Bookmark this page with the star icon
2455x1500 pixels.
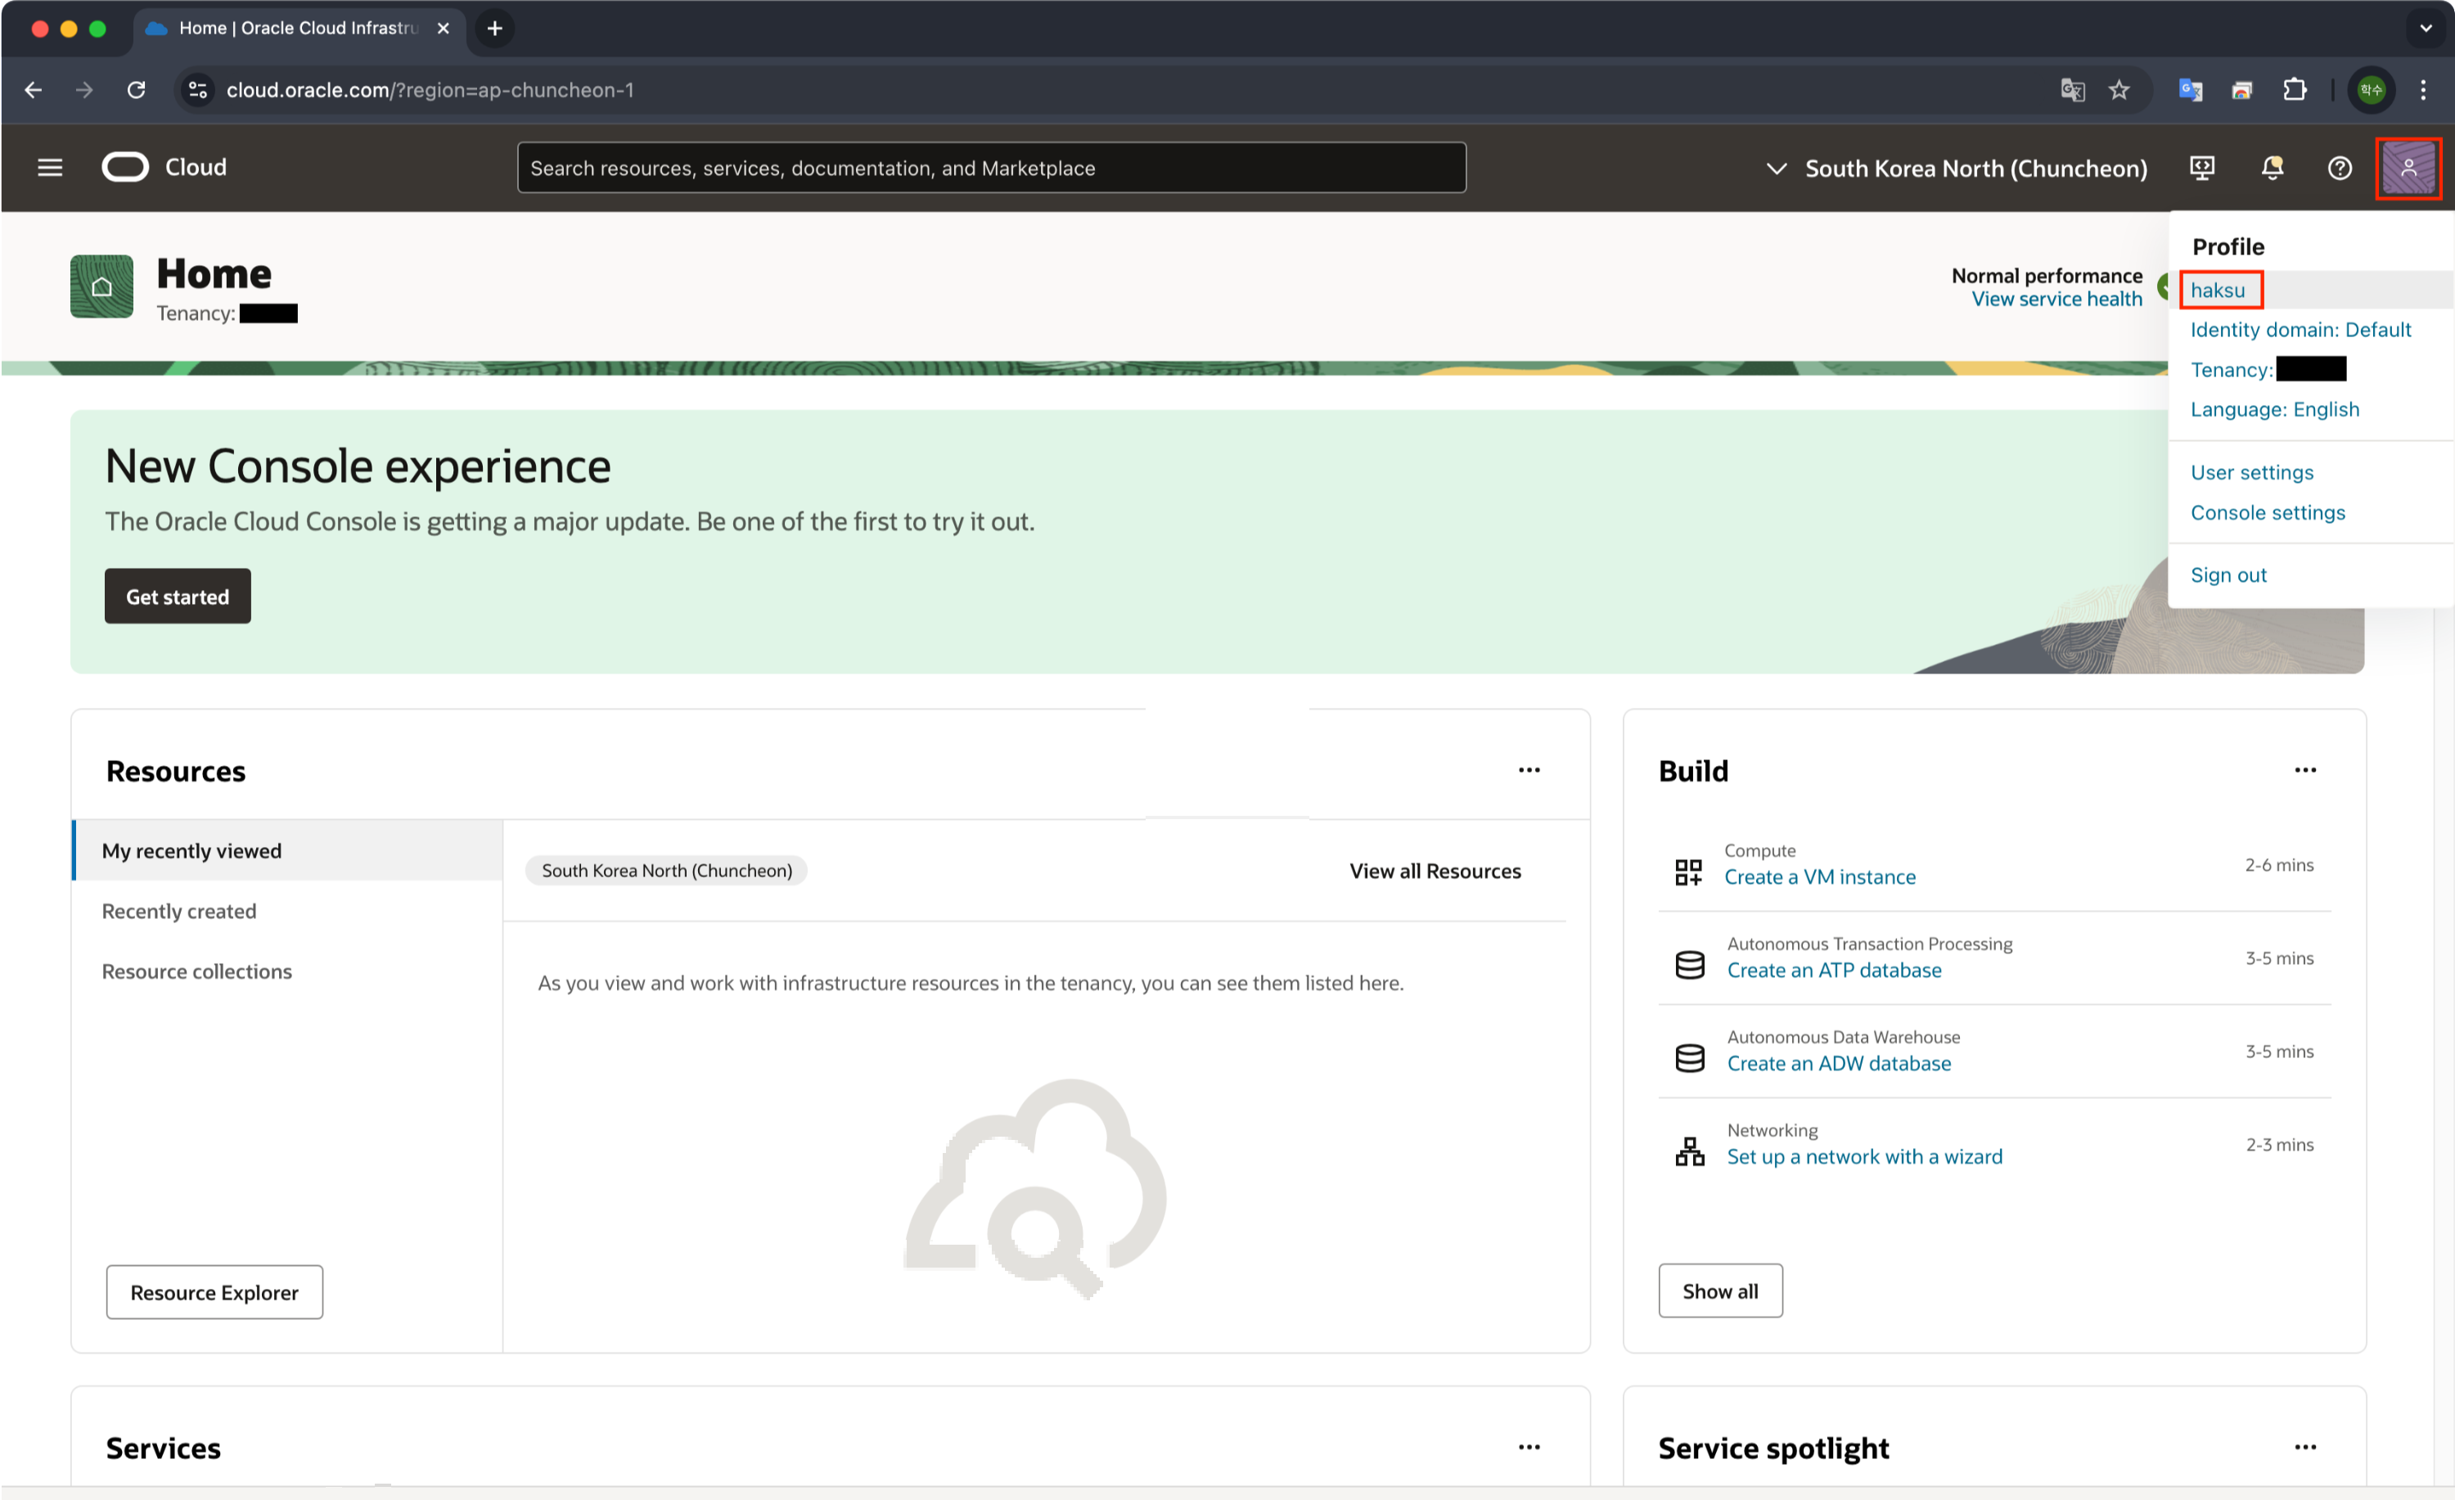pyautogui.click(x=2119, y=90)
